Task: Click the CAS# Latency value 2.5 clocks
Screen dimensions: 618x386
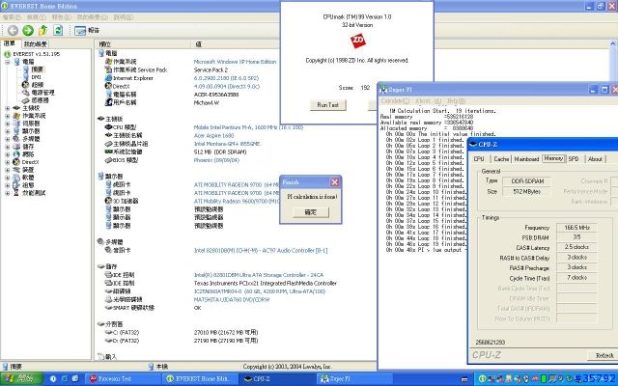Action: [576, 247]
